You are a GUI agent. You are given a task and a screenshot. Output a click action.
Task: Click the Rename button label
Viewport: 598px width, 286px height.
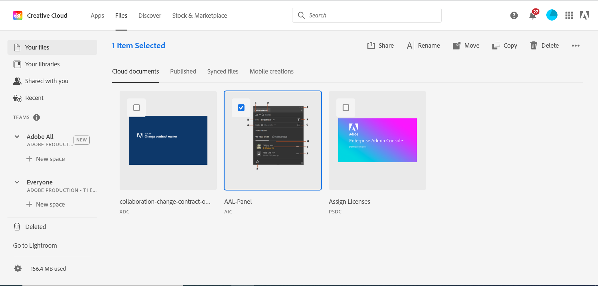429,45
